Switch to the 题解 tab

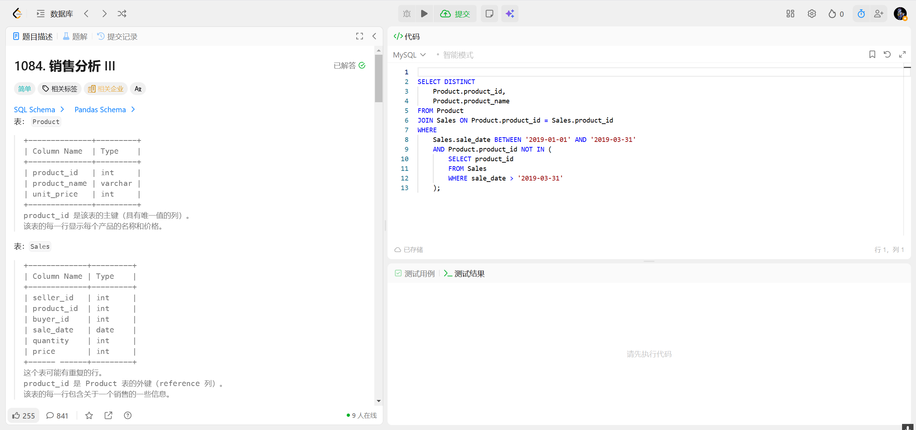tap(75, 36)
